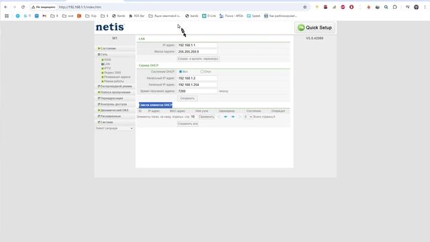This screenshot has height=242, width=430.
Task: Open the Select Language dropdown
Action: coord(114,128)
